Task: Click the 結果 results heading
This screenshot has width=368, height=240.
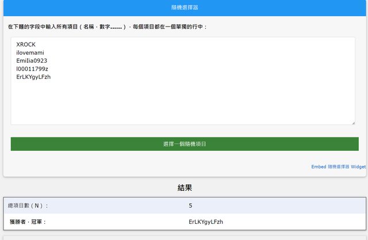Action: [184, 188]
